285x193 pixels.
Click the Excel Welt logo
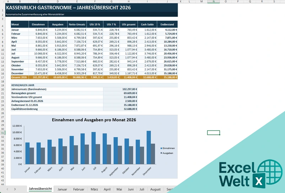click(251, 174)
